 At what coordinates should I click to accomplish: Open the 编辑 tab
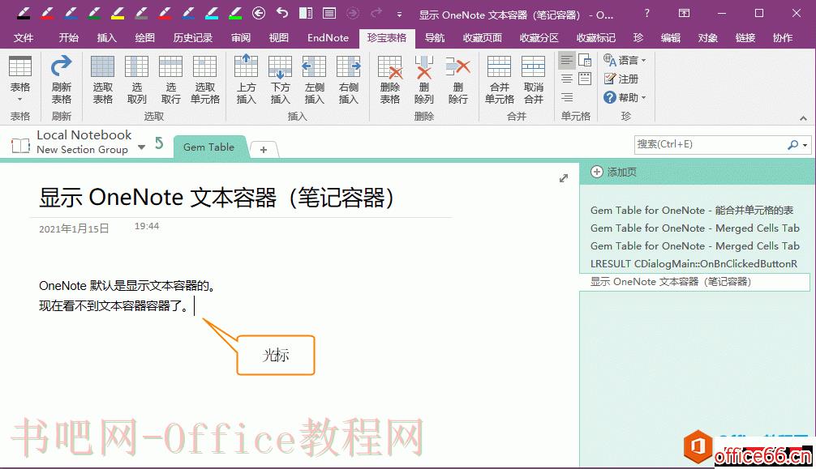[x=670, y=37]
